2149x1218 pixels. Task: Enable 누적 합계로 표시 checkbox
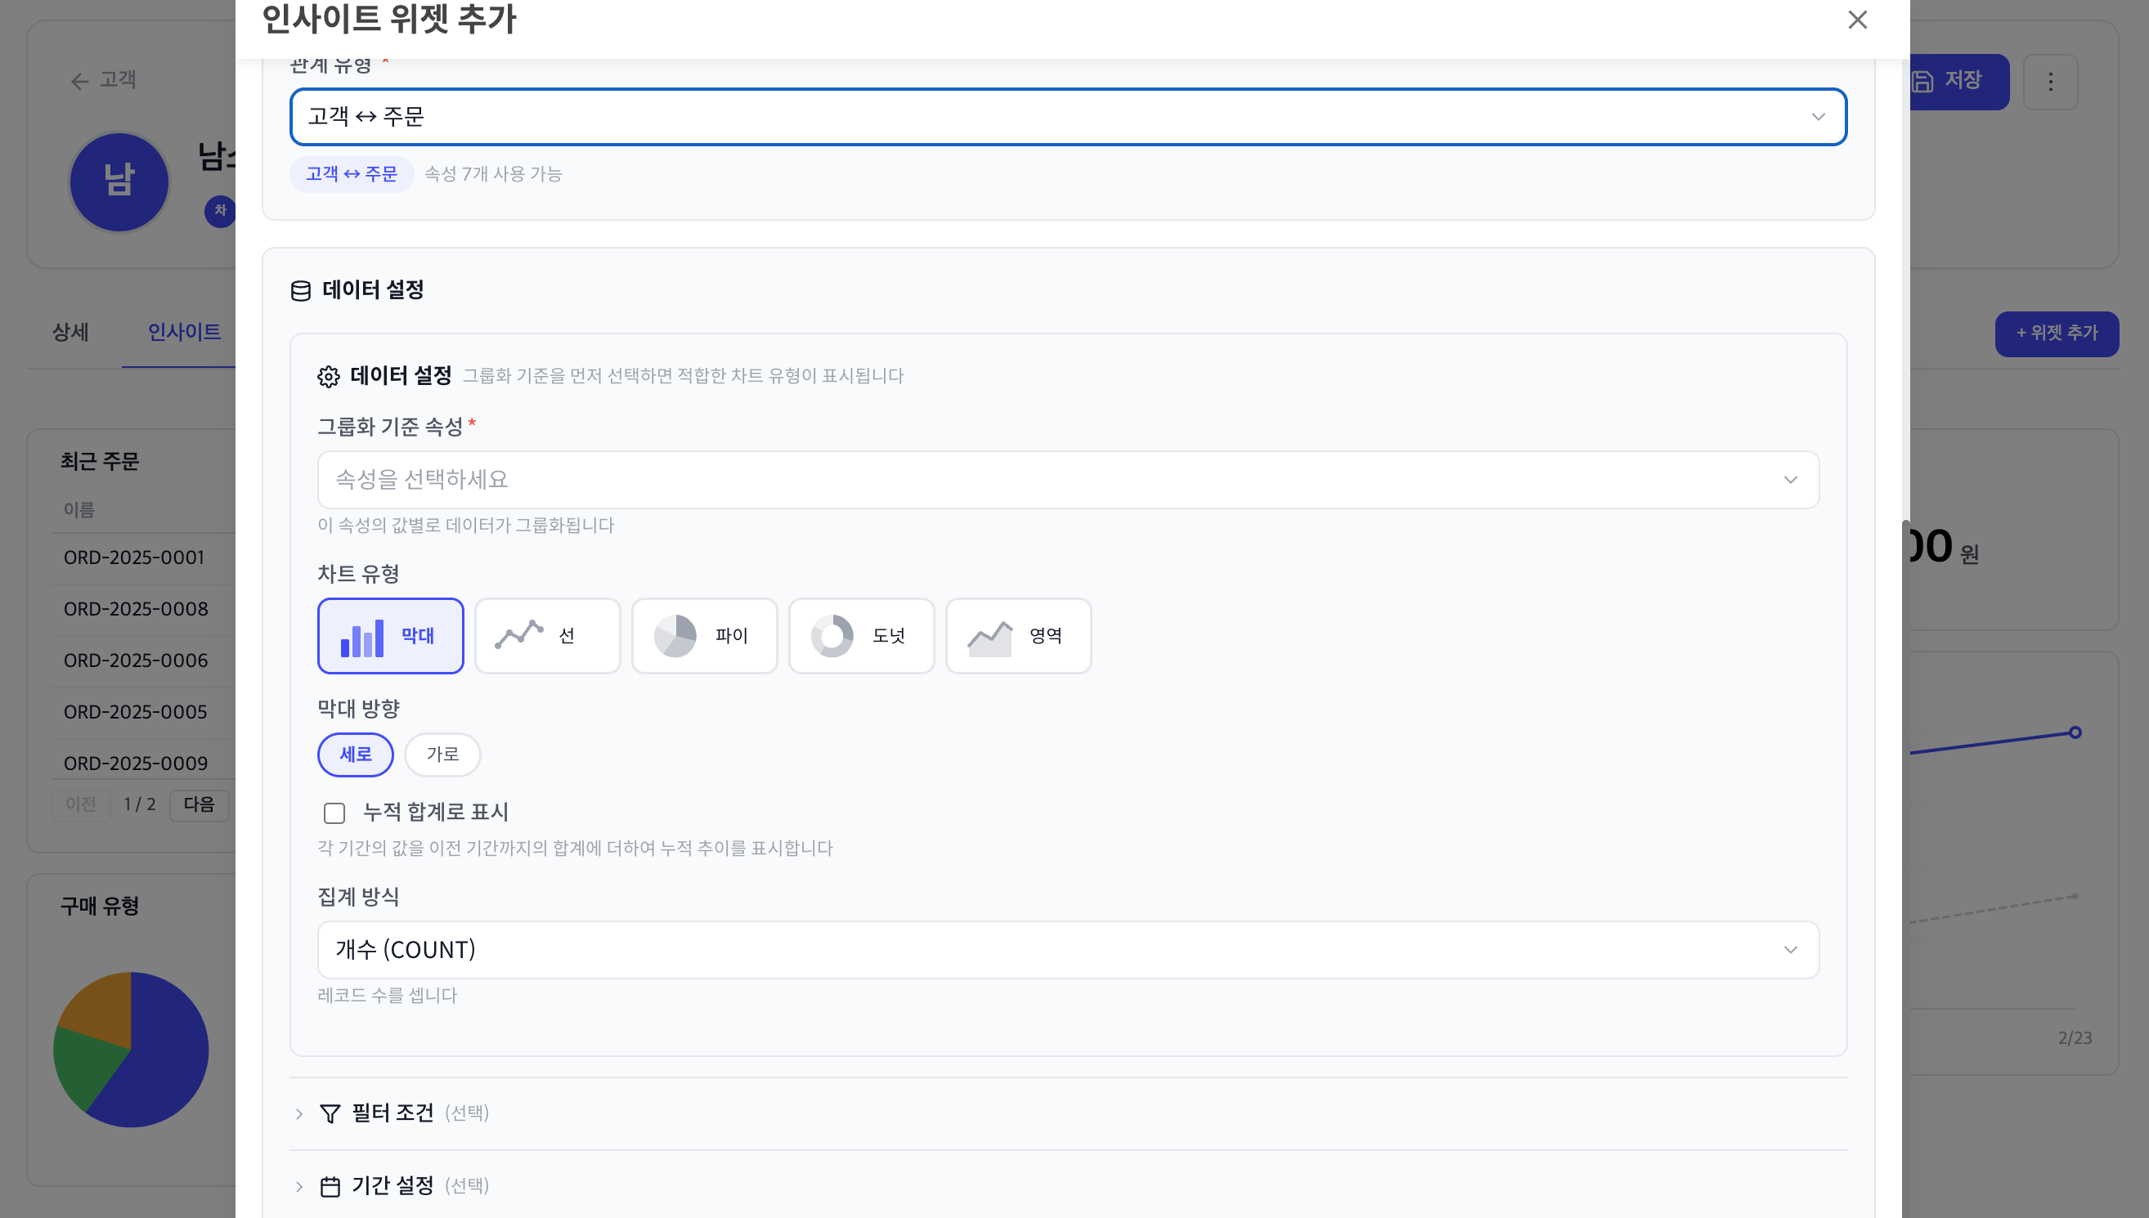[334, 813]
